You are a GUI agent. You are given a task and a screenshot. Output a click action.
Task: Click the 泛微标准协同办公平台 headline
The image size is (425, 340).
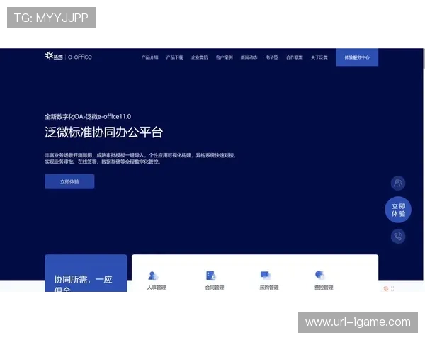click(104, 132)
